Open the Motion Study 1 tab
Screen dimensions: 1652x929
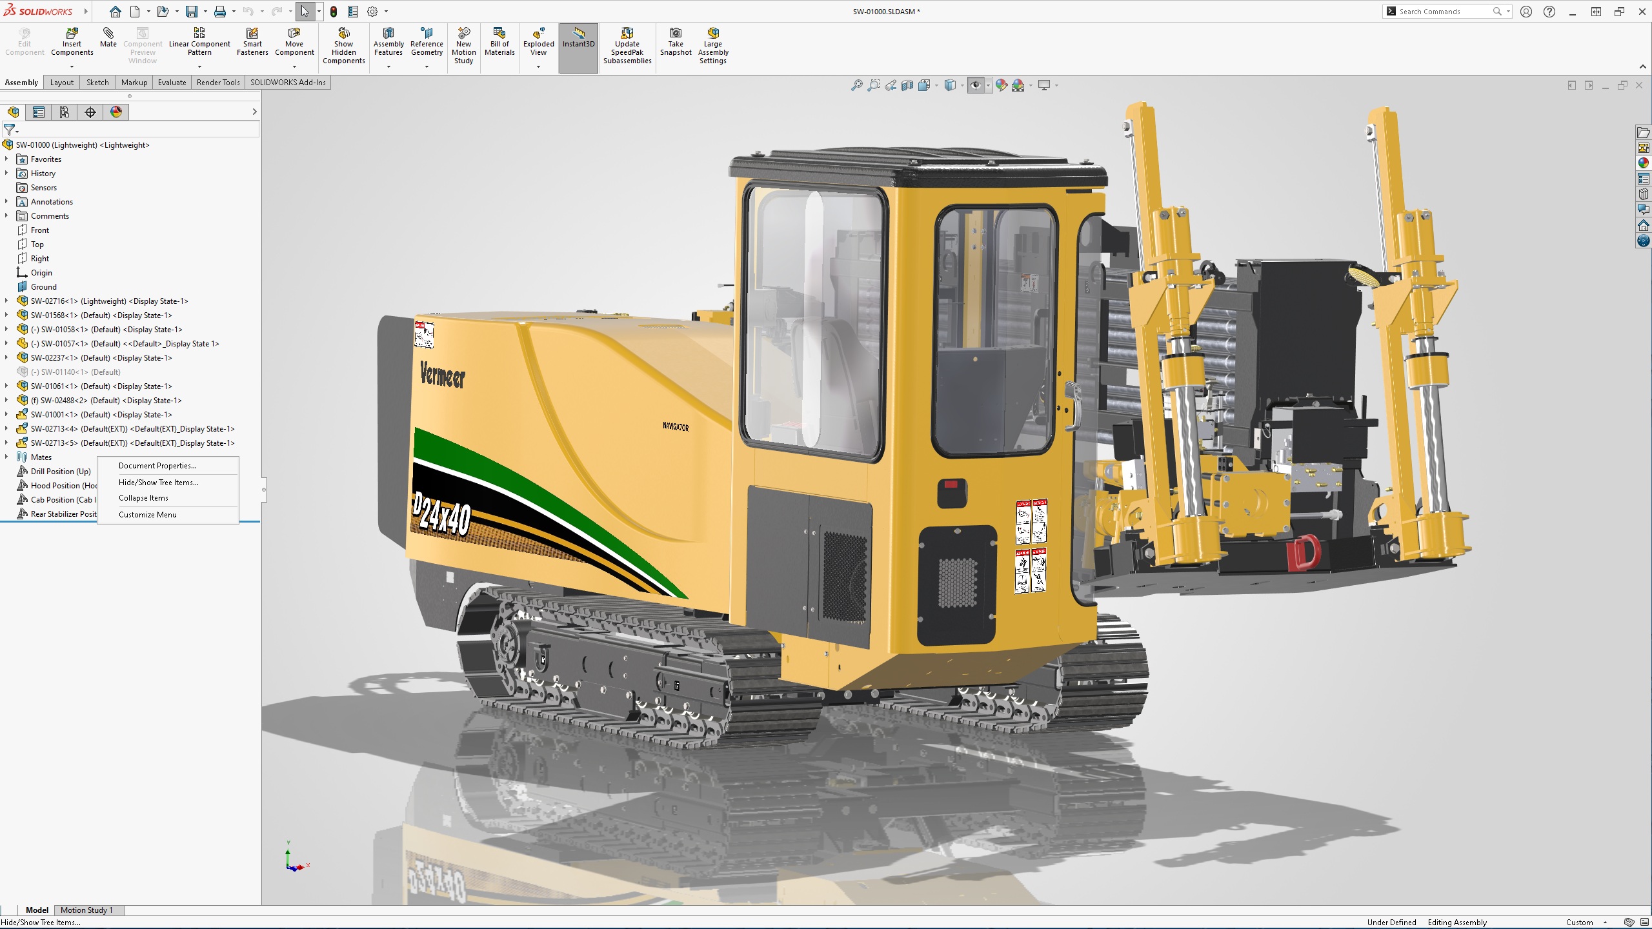[86, 910]
